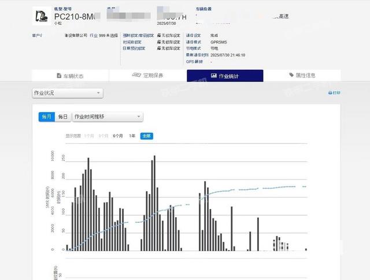The image size is (370, 280).
Task: Set display range to 1年
Action: (132, 136)
